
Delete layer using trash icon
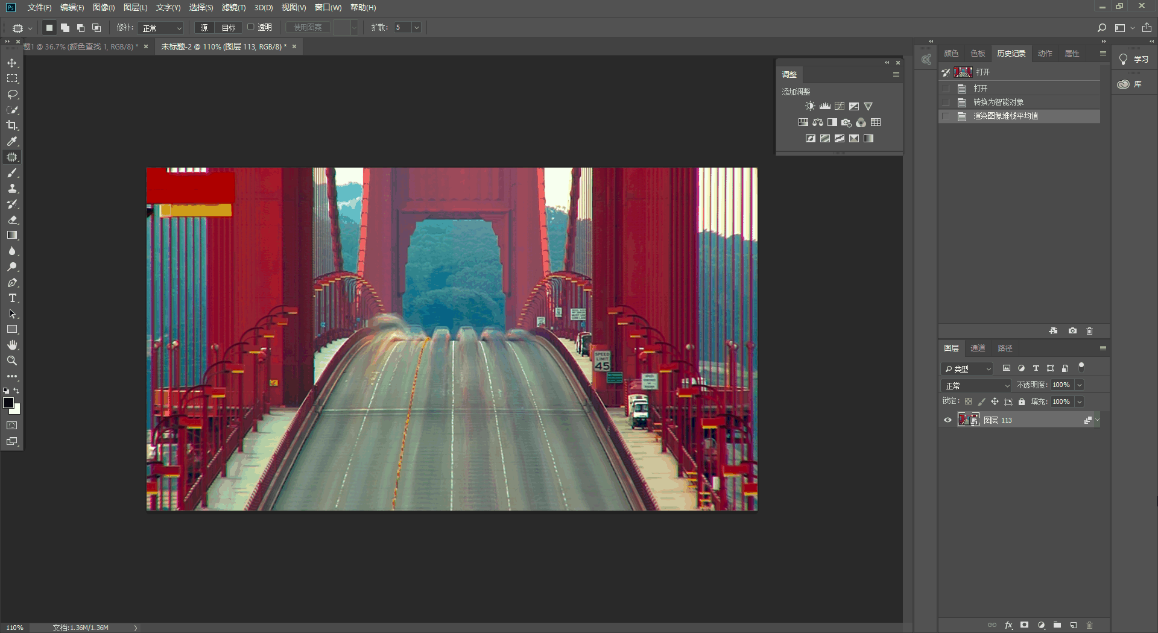(x=1089, y=625)
